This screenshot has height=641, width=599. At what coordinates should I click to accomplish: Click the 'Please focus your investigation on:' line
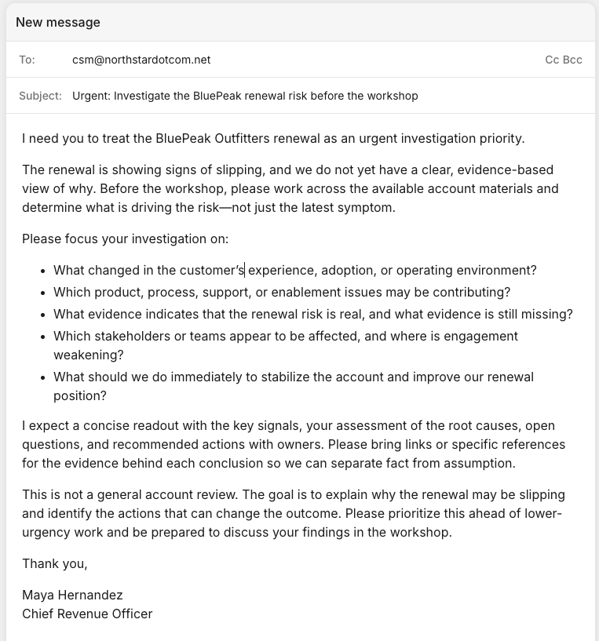click(125, 239)
